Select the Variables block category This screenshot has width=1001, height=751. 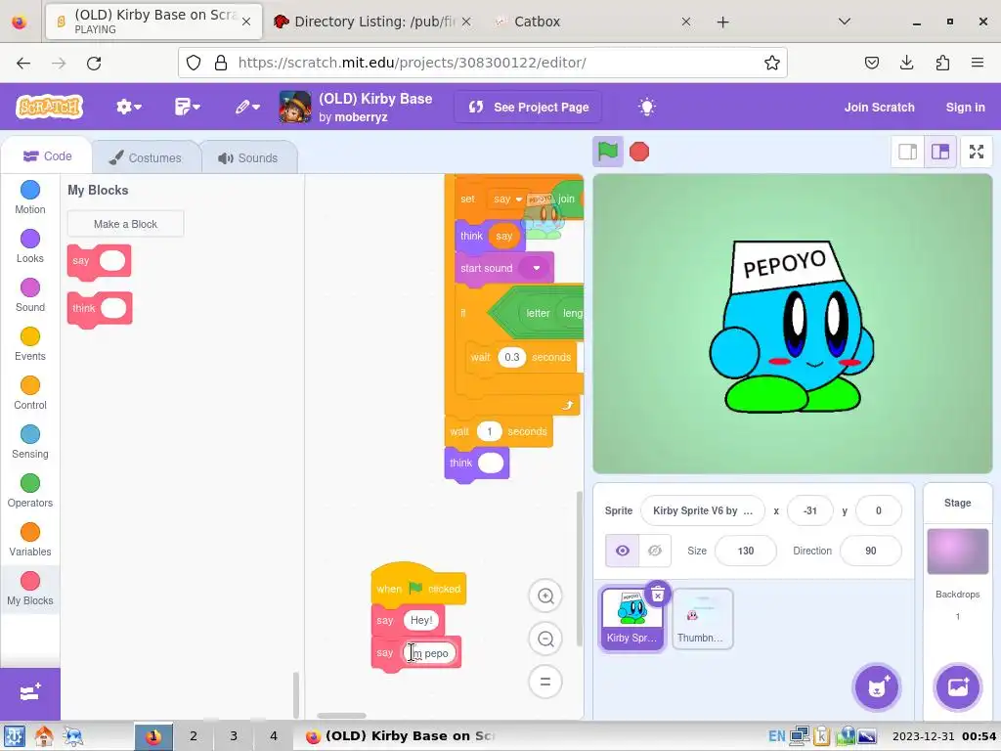30,540
